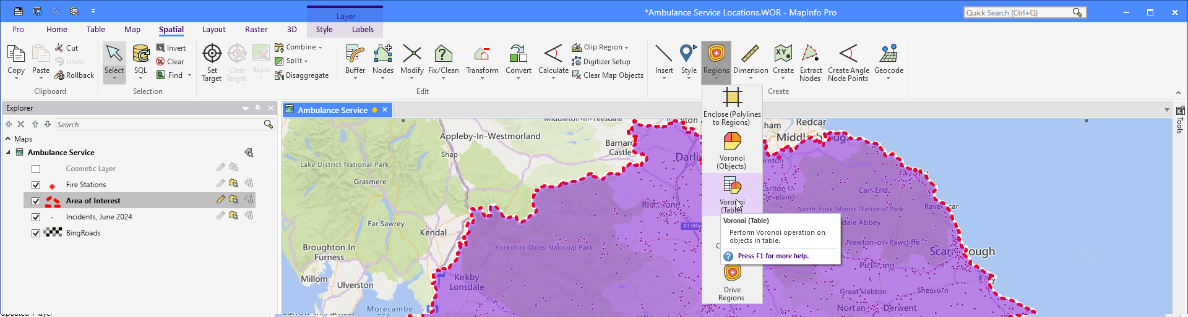Click Clear selection button
Image resolution: width=1188 pixels, height=317 pixels.
tap(170, 62)
